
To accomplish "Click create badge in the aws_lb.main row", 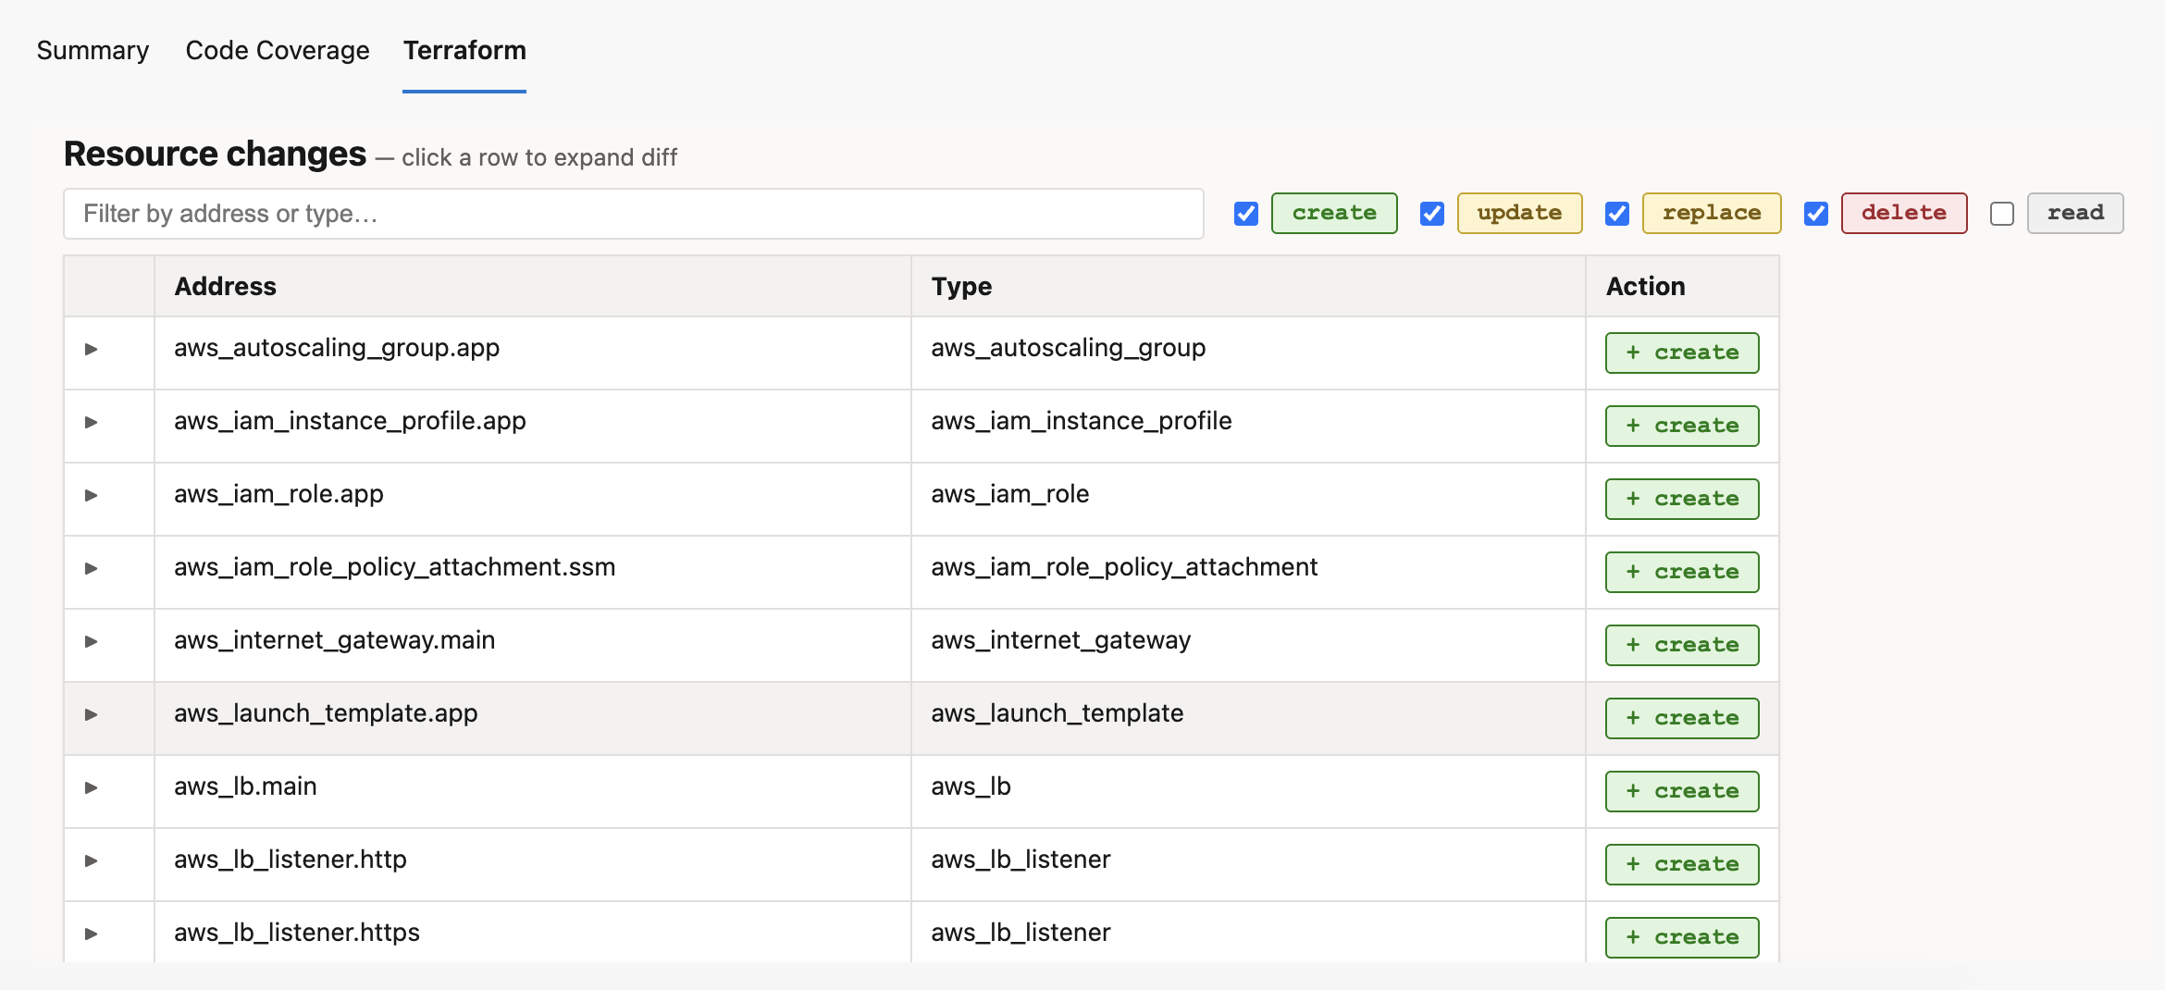I will pos(1682,791).
